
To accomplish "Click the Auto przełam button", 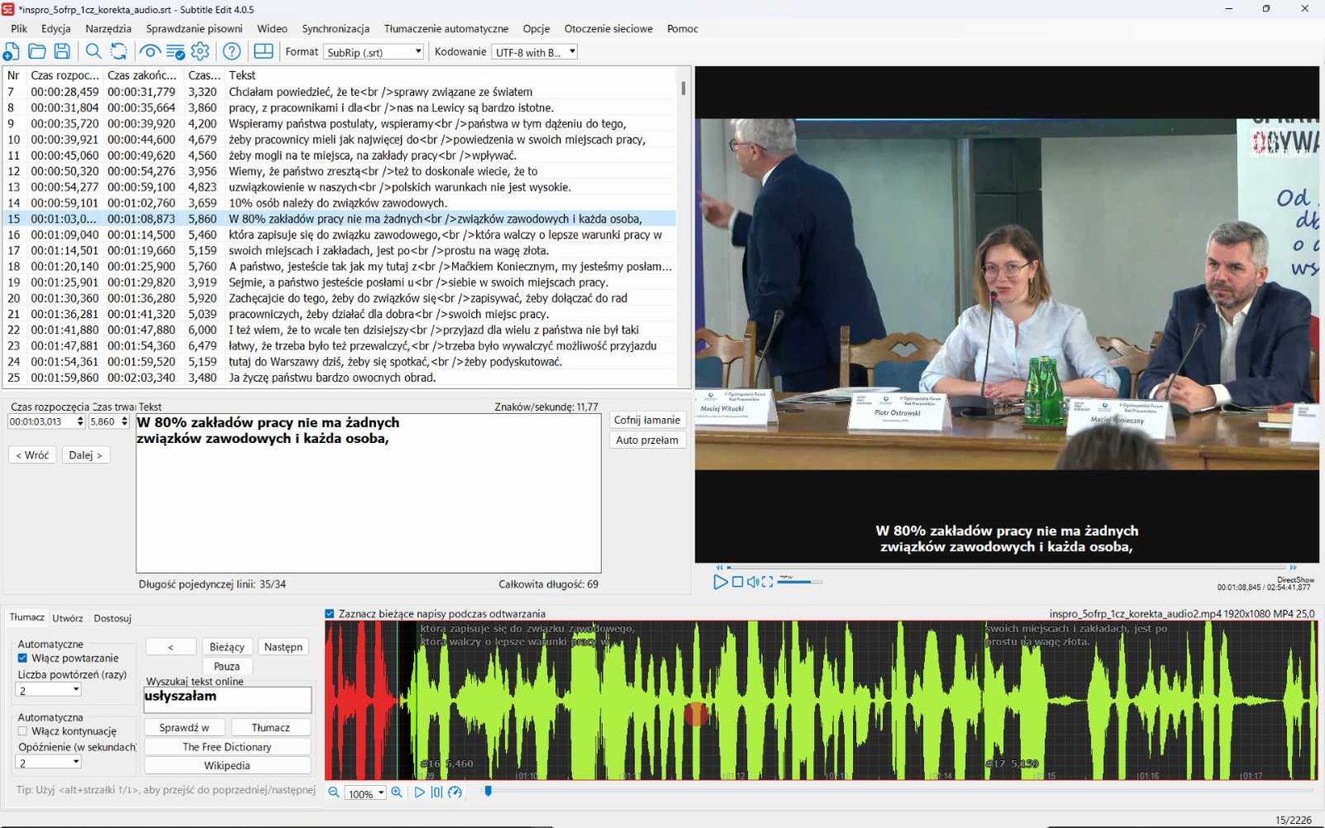I will [x=647, y=440].
